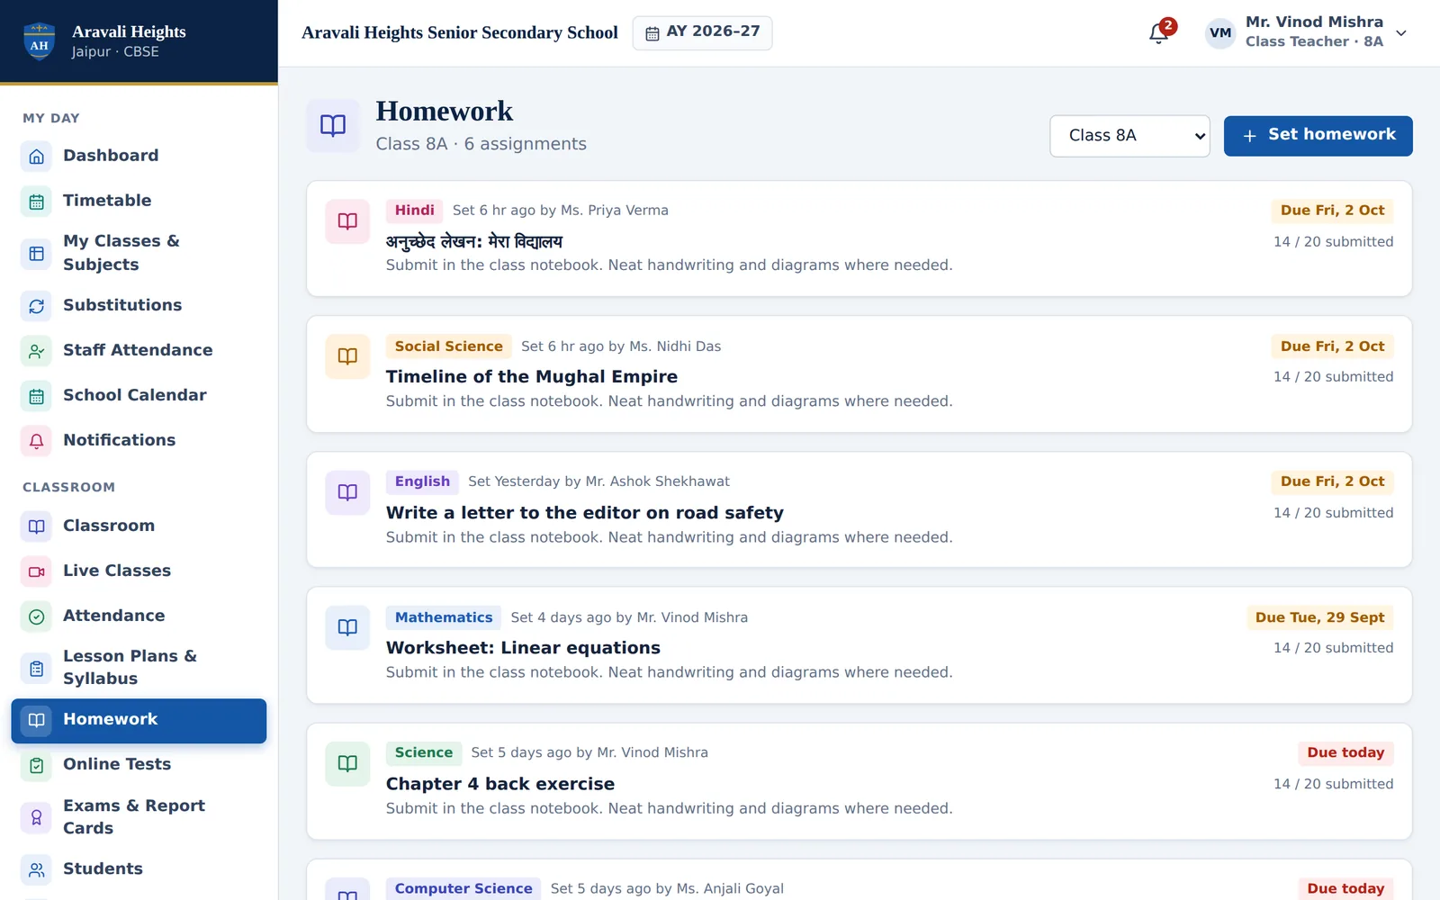Screen dimensions: 1440x900
Task: Click the Due Tue, 29 Sept badge
Action: click(x=1319, y=617)
